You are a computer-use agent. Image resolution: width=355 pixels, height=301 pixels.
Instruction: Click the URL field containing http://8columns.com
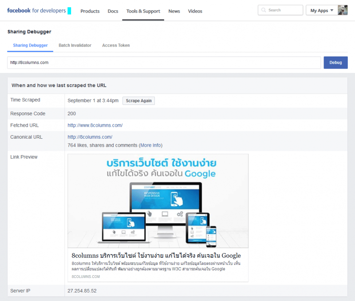click(x=164, y=63)
